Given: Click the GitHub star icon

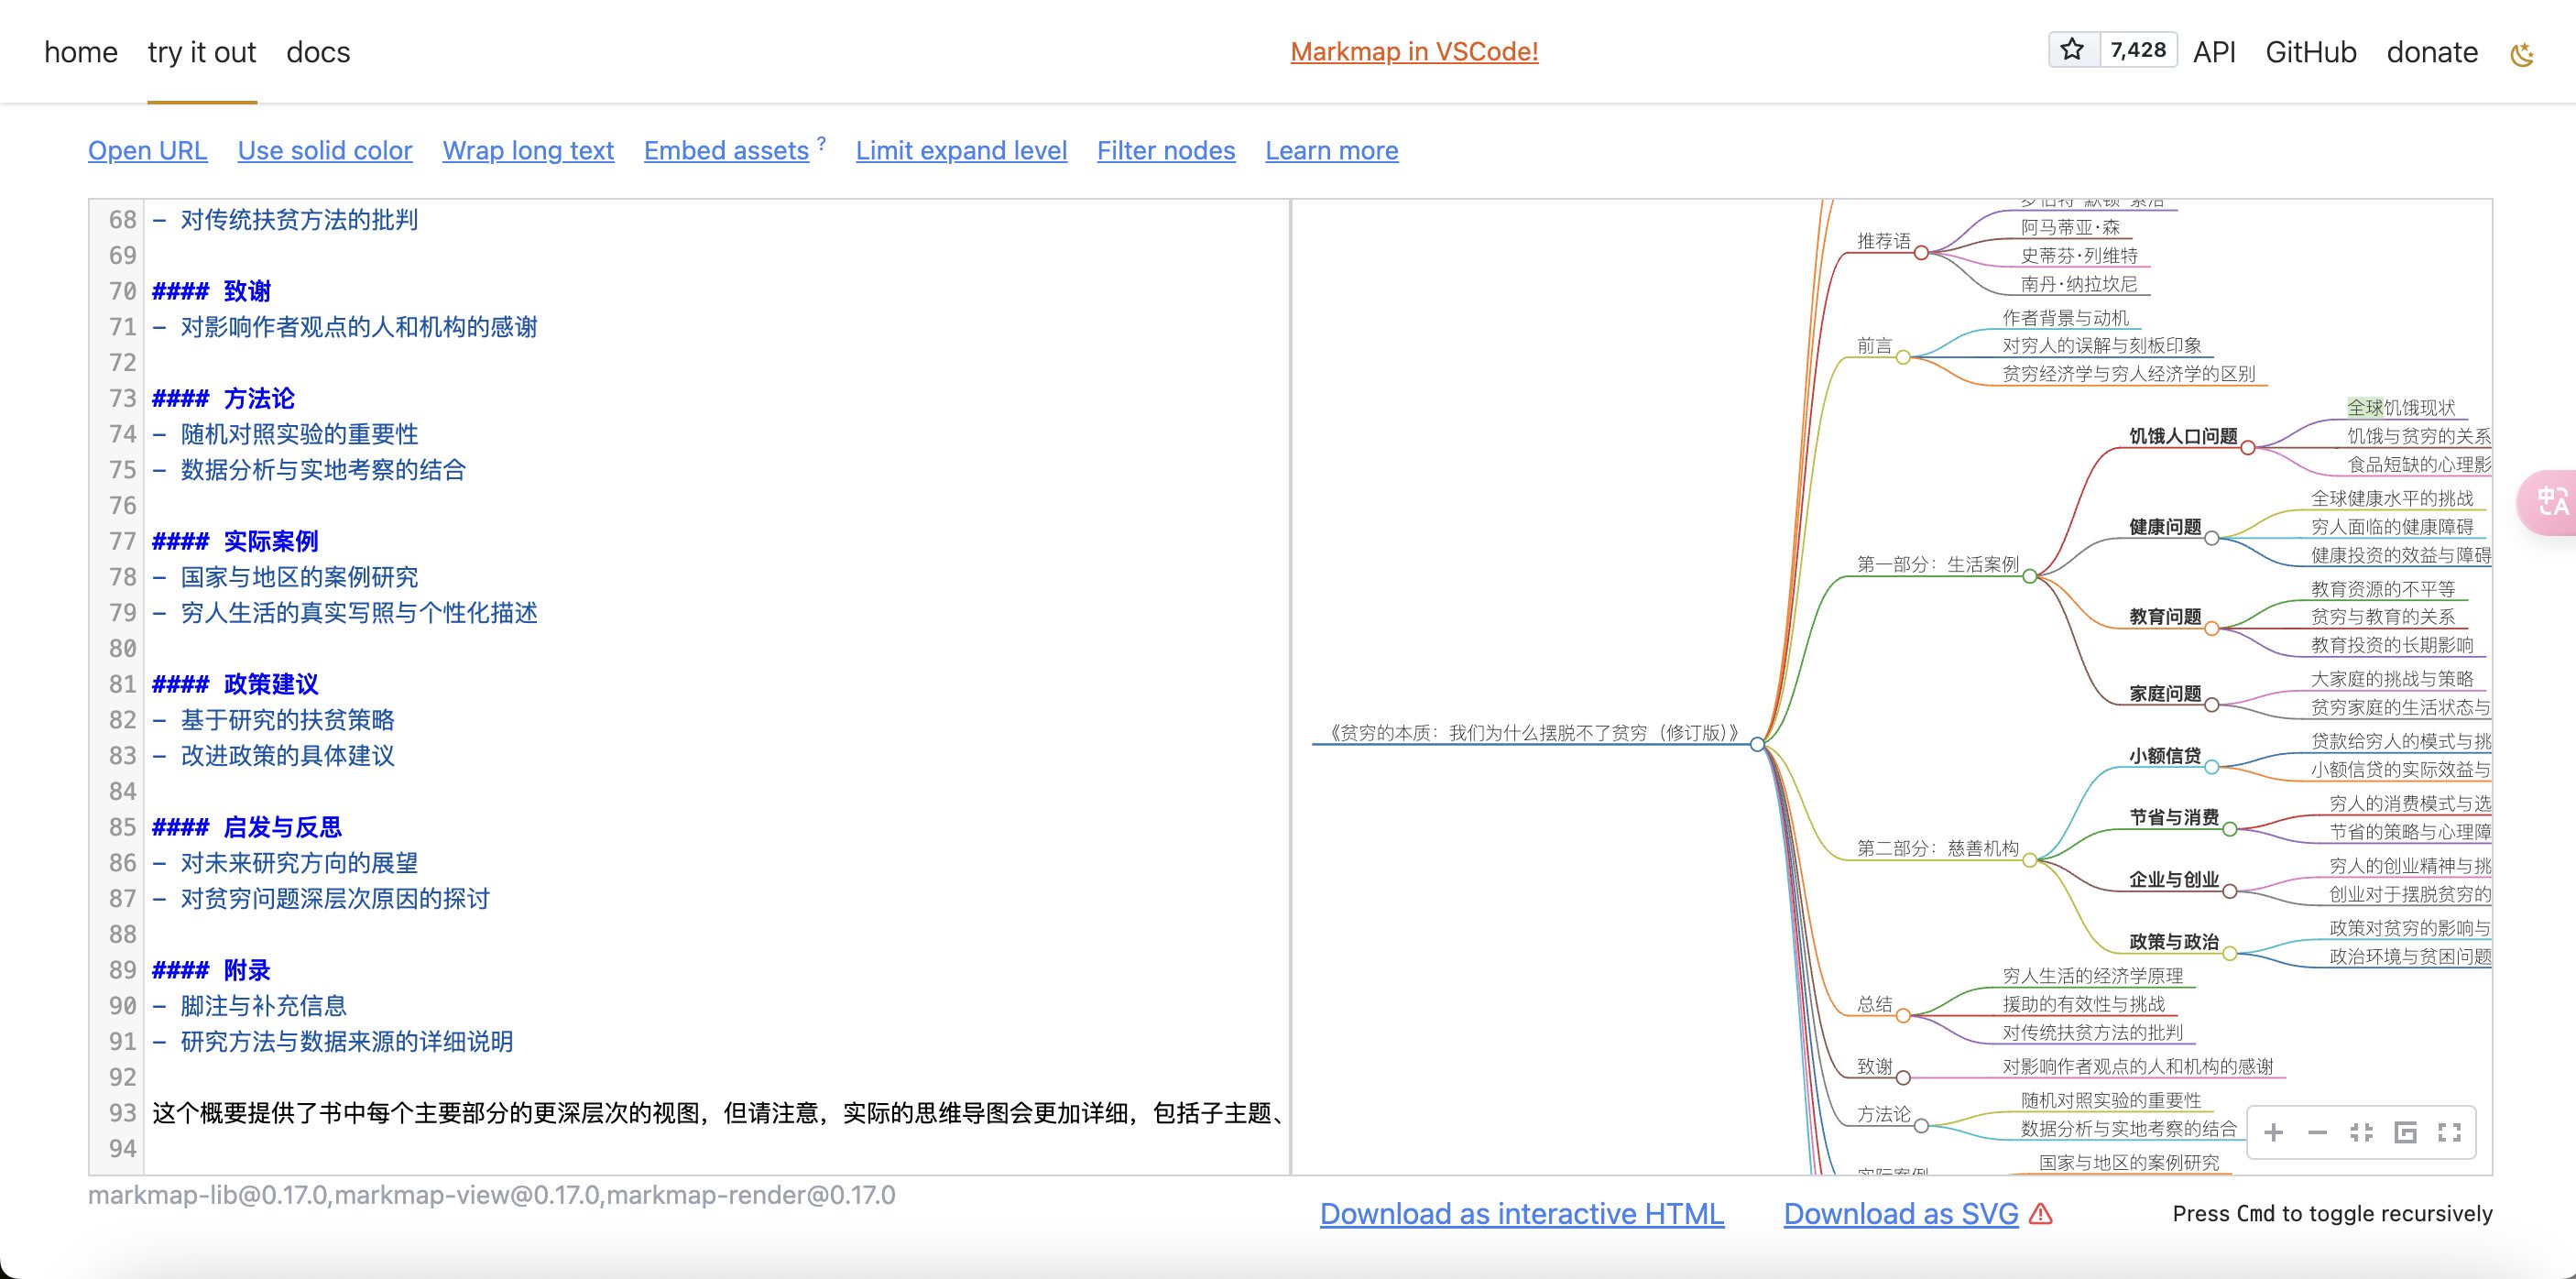Looking at the screenshot, I should coord(2072,50).
